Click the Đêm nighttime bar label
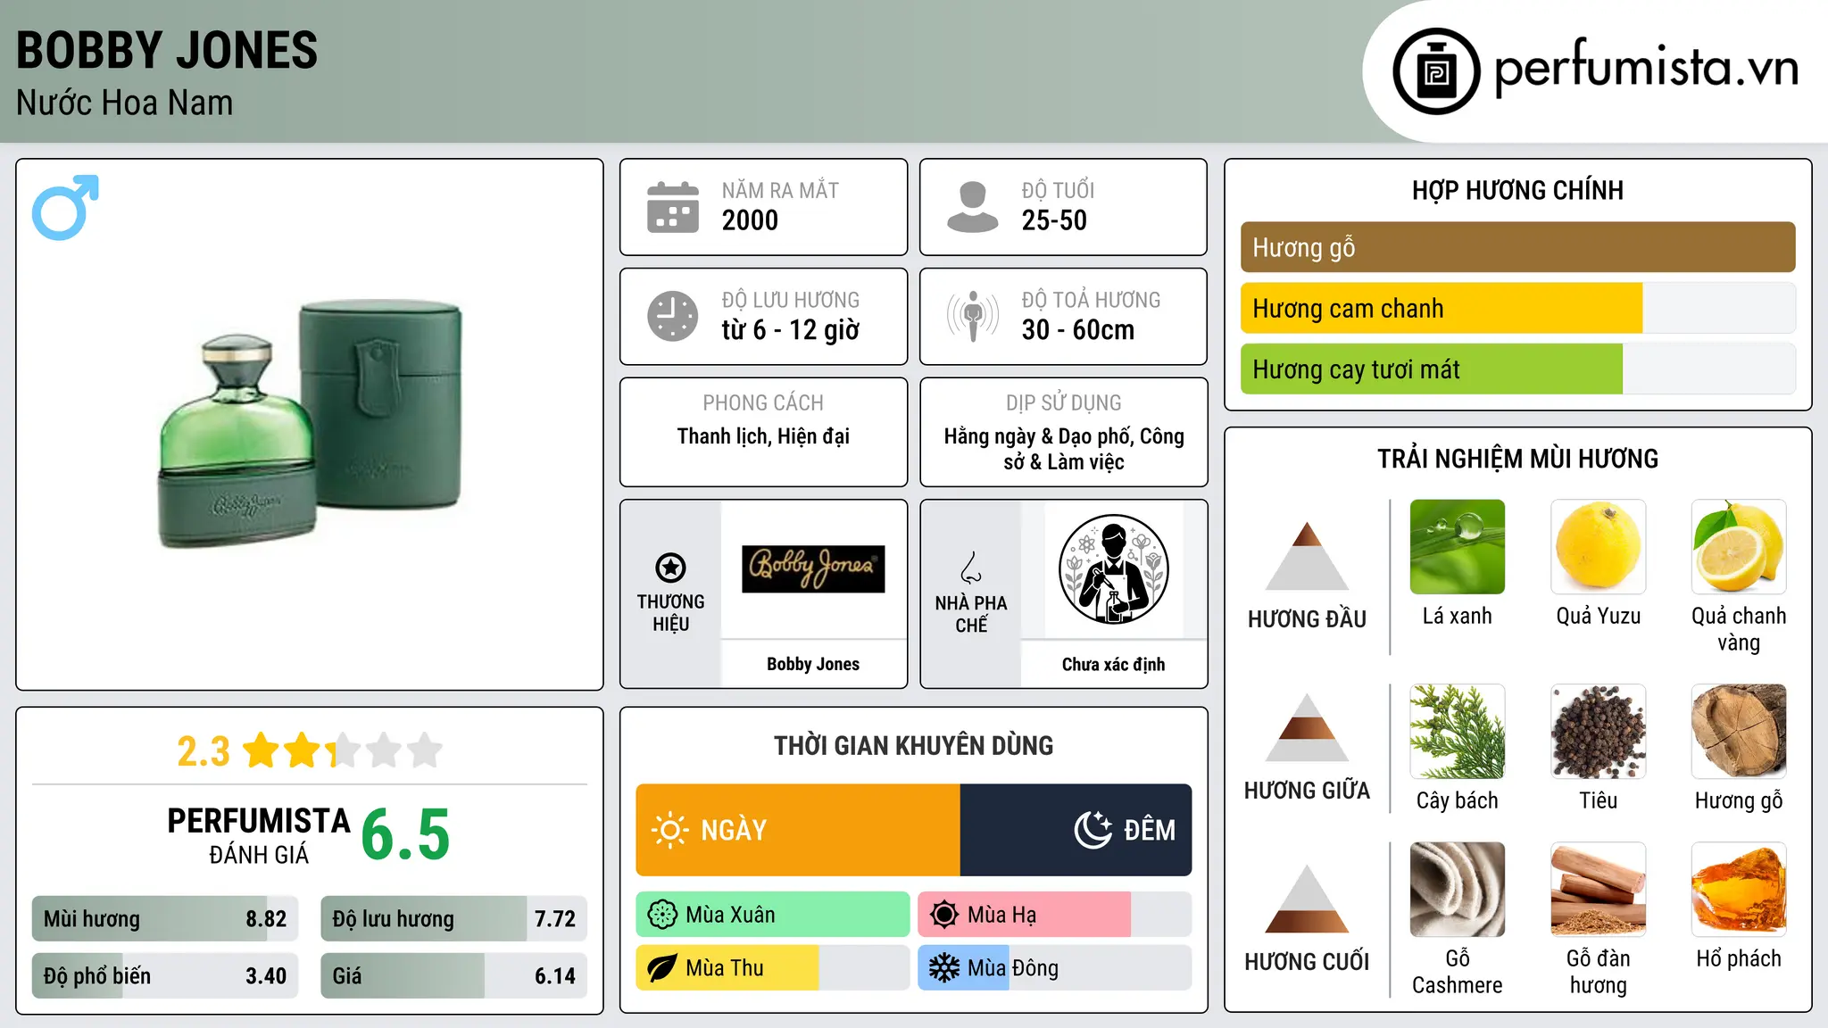Screen dimensions: 1828x1028 1150,830
